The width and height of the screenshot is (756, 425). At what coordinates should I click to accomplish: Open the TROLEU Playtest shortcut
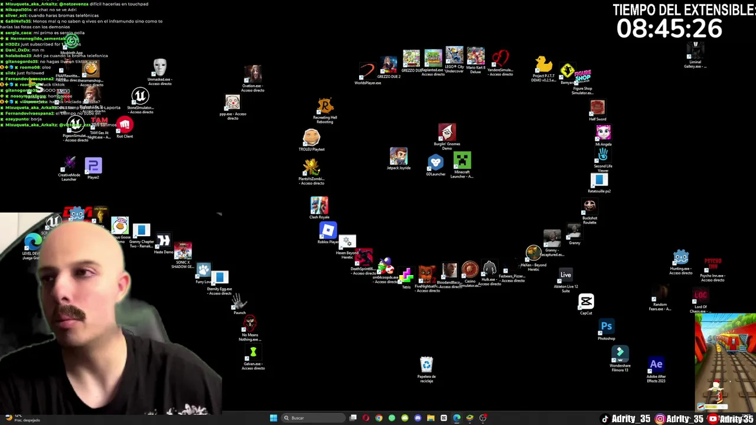click(311, 138)
